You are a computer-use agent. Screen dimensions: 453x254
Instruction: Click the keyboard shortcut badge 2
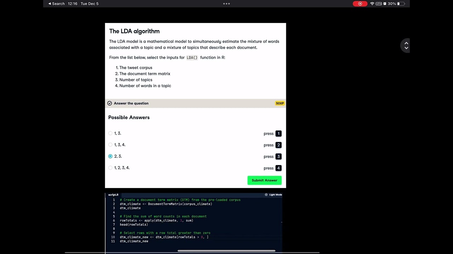point(279,145)
